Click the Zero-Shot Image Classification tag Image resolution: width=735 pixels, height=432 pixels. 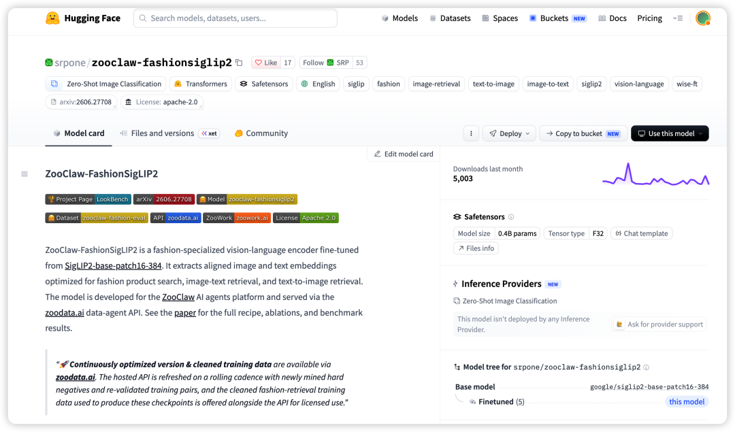106,84
